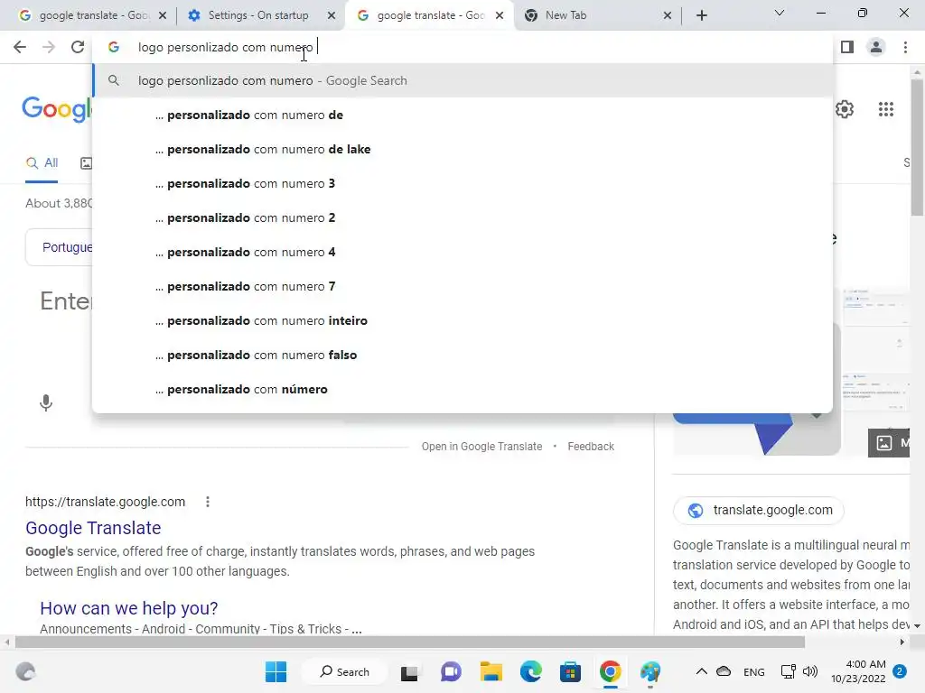This screenshot has height=693, width=925.
Task: Open the clock showing 4:00 AM
Action: tap(858, 671)
